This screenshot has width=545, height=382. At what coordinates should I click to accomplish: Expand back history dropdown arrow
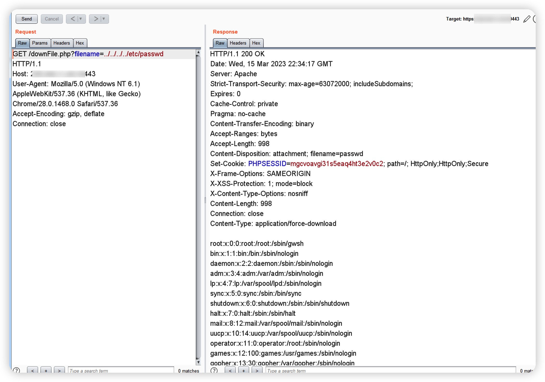81,19
